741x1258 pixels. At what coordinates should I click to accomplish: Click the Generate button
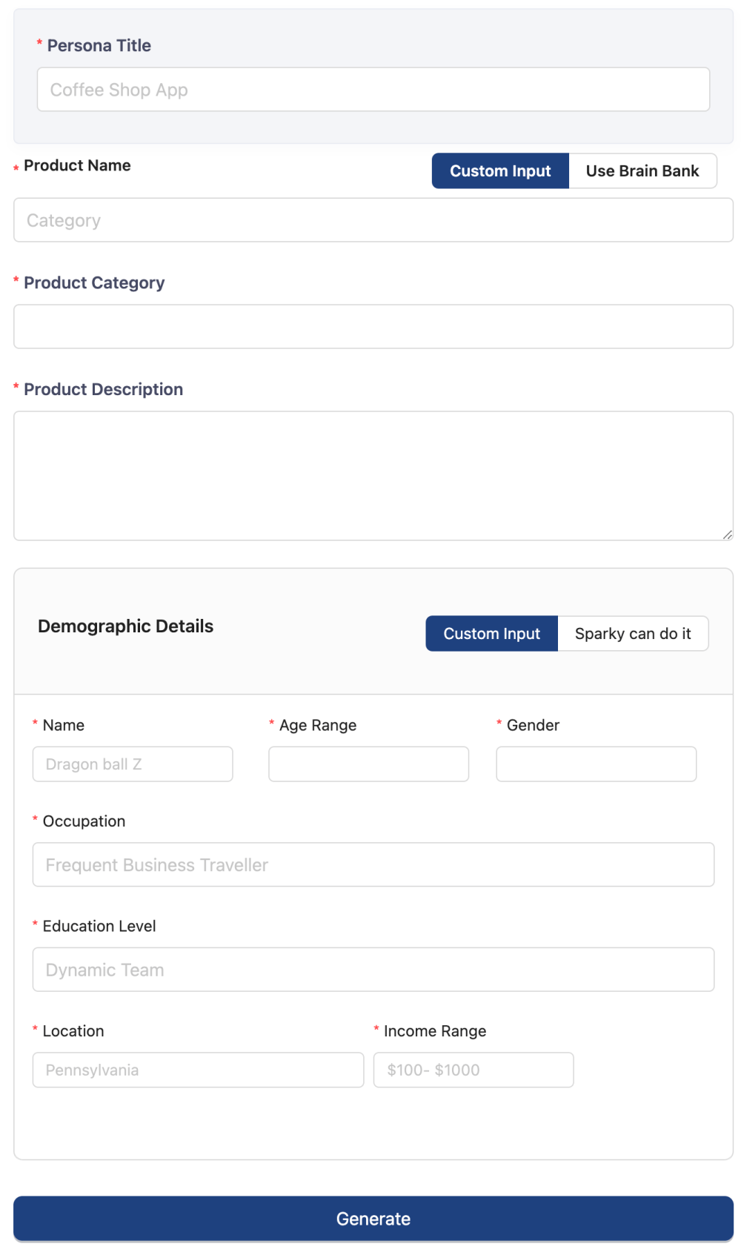click(373, 1219)
